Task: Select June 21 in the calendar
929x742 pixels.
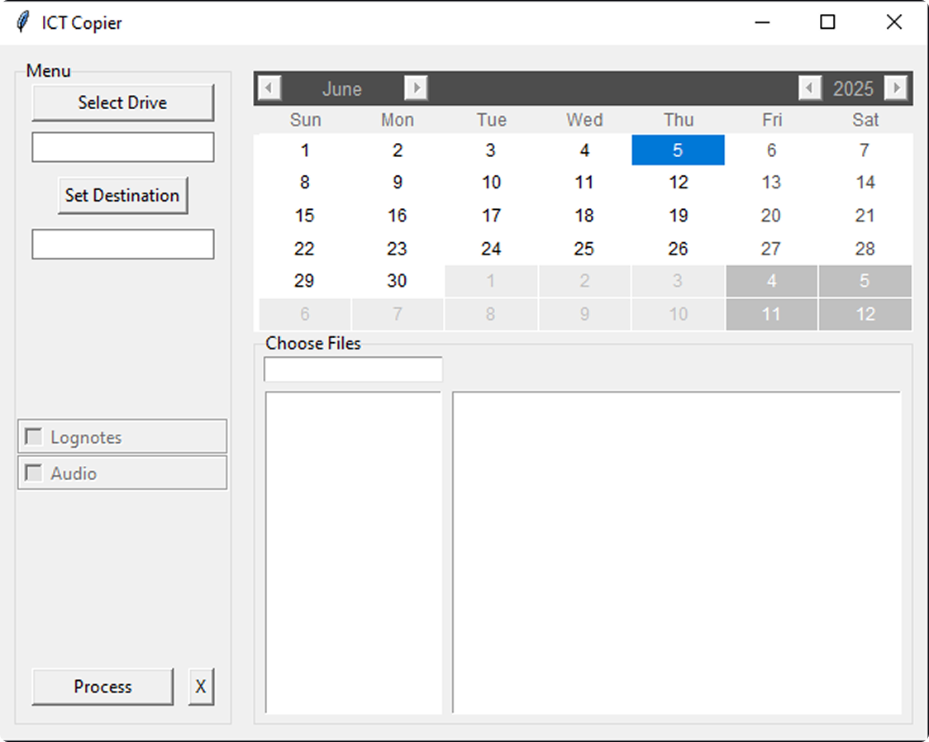Action: pos(865,216)
